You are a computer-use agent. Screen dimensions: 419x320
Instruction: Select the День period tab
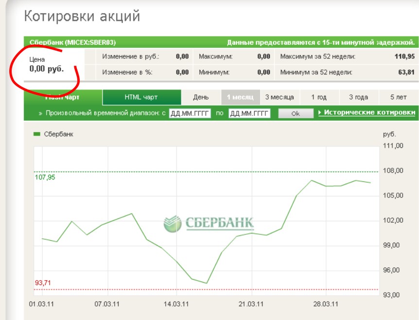coord(201,97)
